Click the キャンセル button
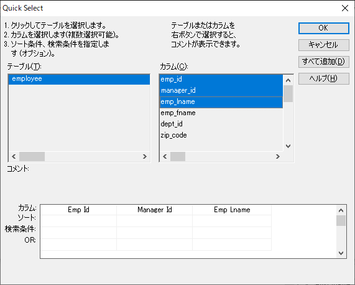The height and width of the screenshot is (285, 355). [323, 45]
